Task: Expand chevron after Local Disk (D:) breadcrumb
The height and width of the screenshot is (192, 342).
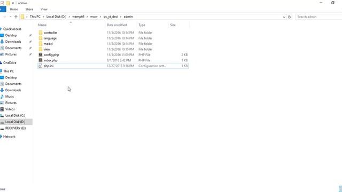Action: pyautogui.click(x=69, y=17)
